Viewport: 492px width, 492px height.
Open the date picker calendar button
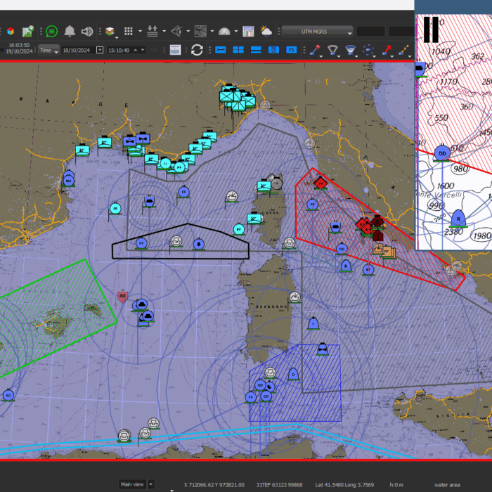click(100, 50)
